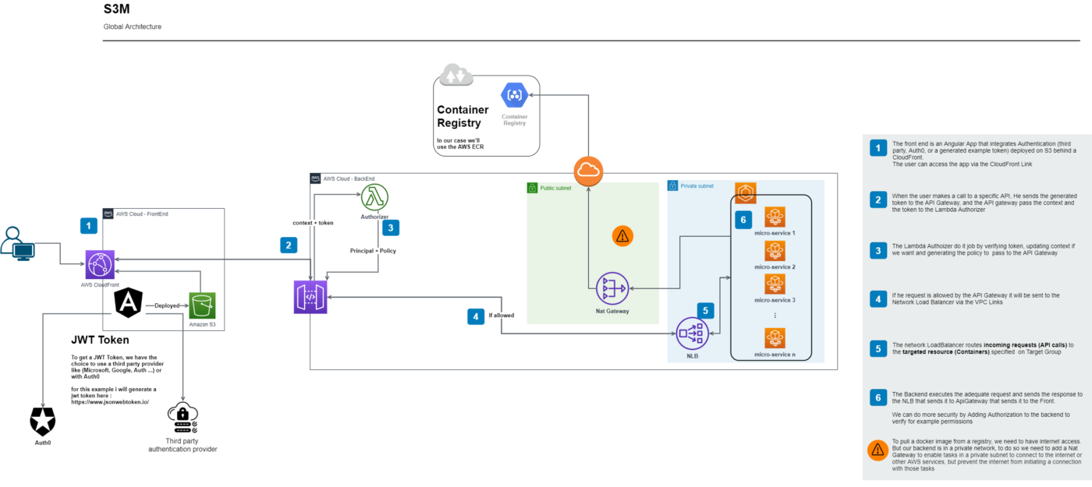Select the Container Registry icon

(x=513, y=97)
